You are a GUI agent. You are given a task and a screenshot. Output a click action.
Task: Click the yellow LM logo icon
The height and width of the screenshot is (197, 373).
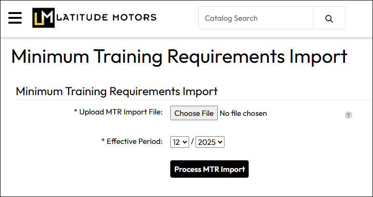[x=44, y=18]
